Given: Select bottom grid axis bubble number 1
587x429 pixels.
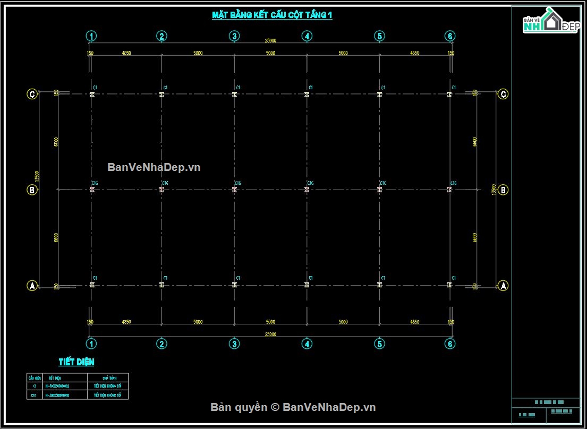Looking at the screenshot, I should point(91,344).
